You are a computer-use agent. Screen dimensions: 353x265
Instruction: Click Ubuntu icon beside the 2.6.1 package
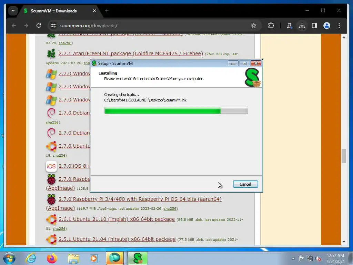coord(51,219)
